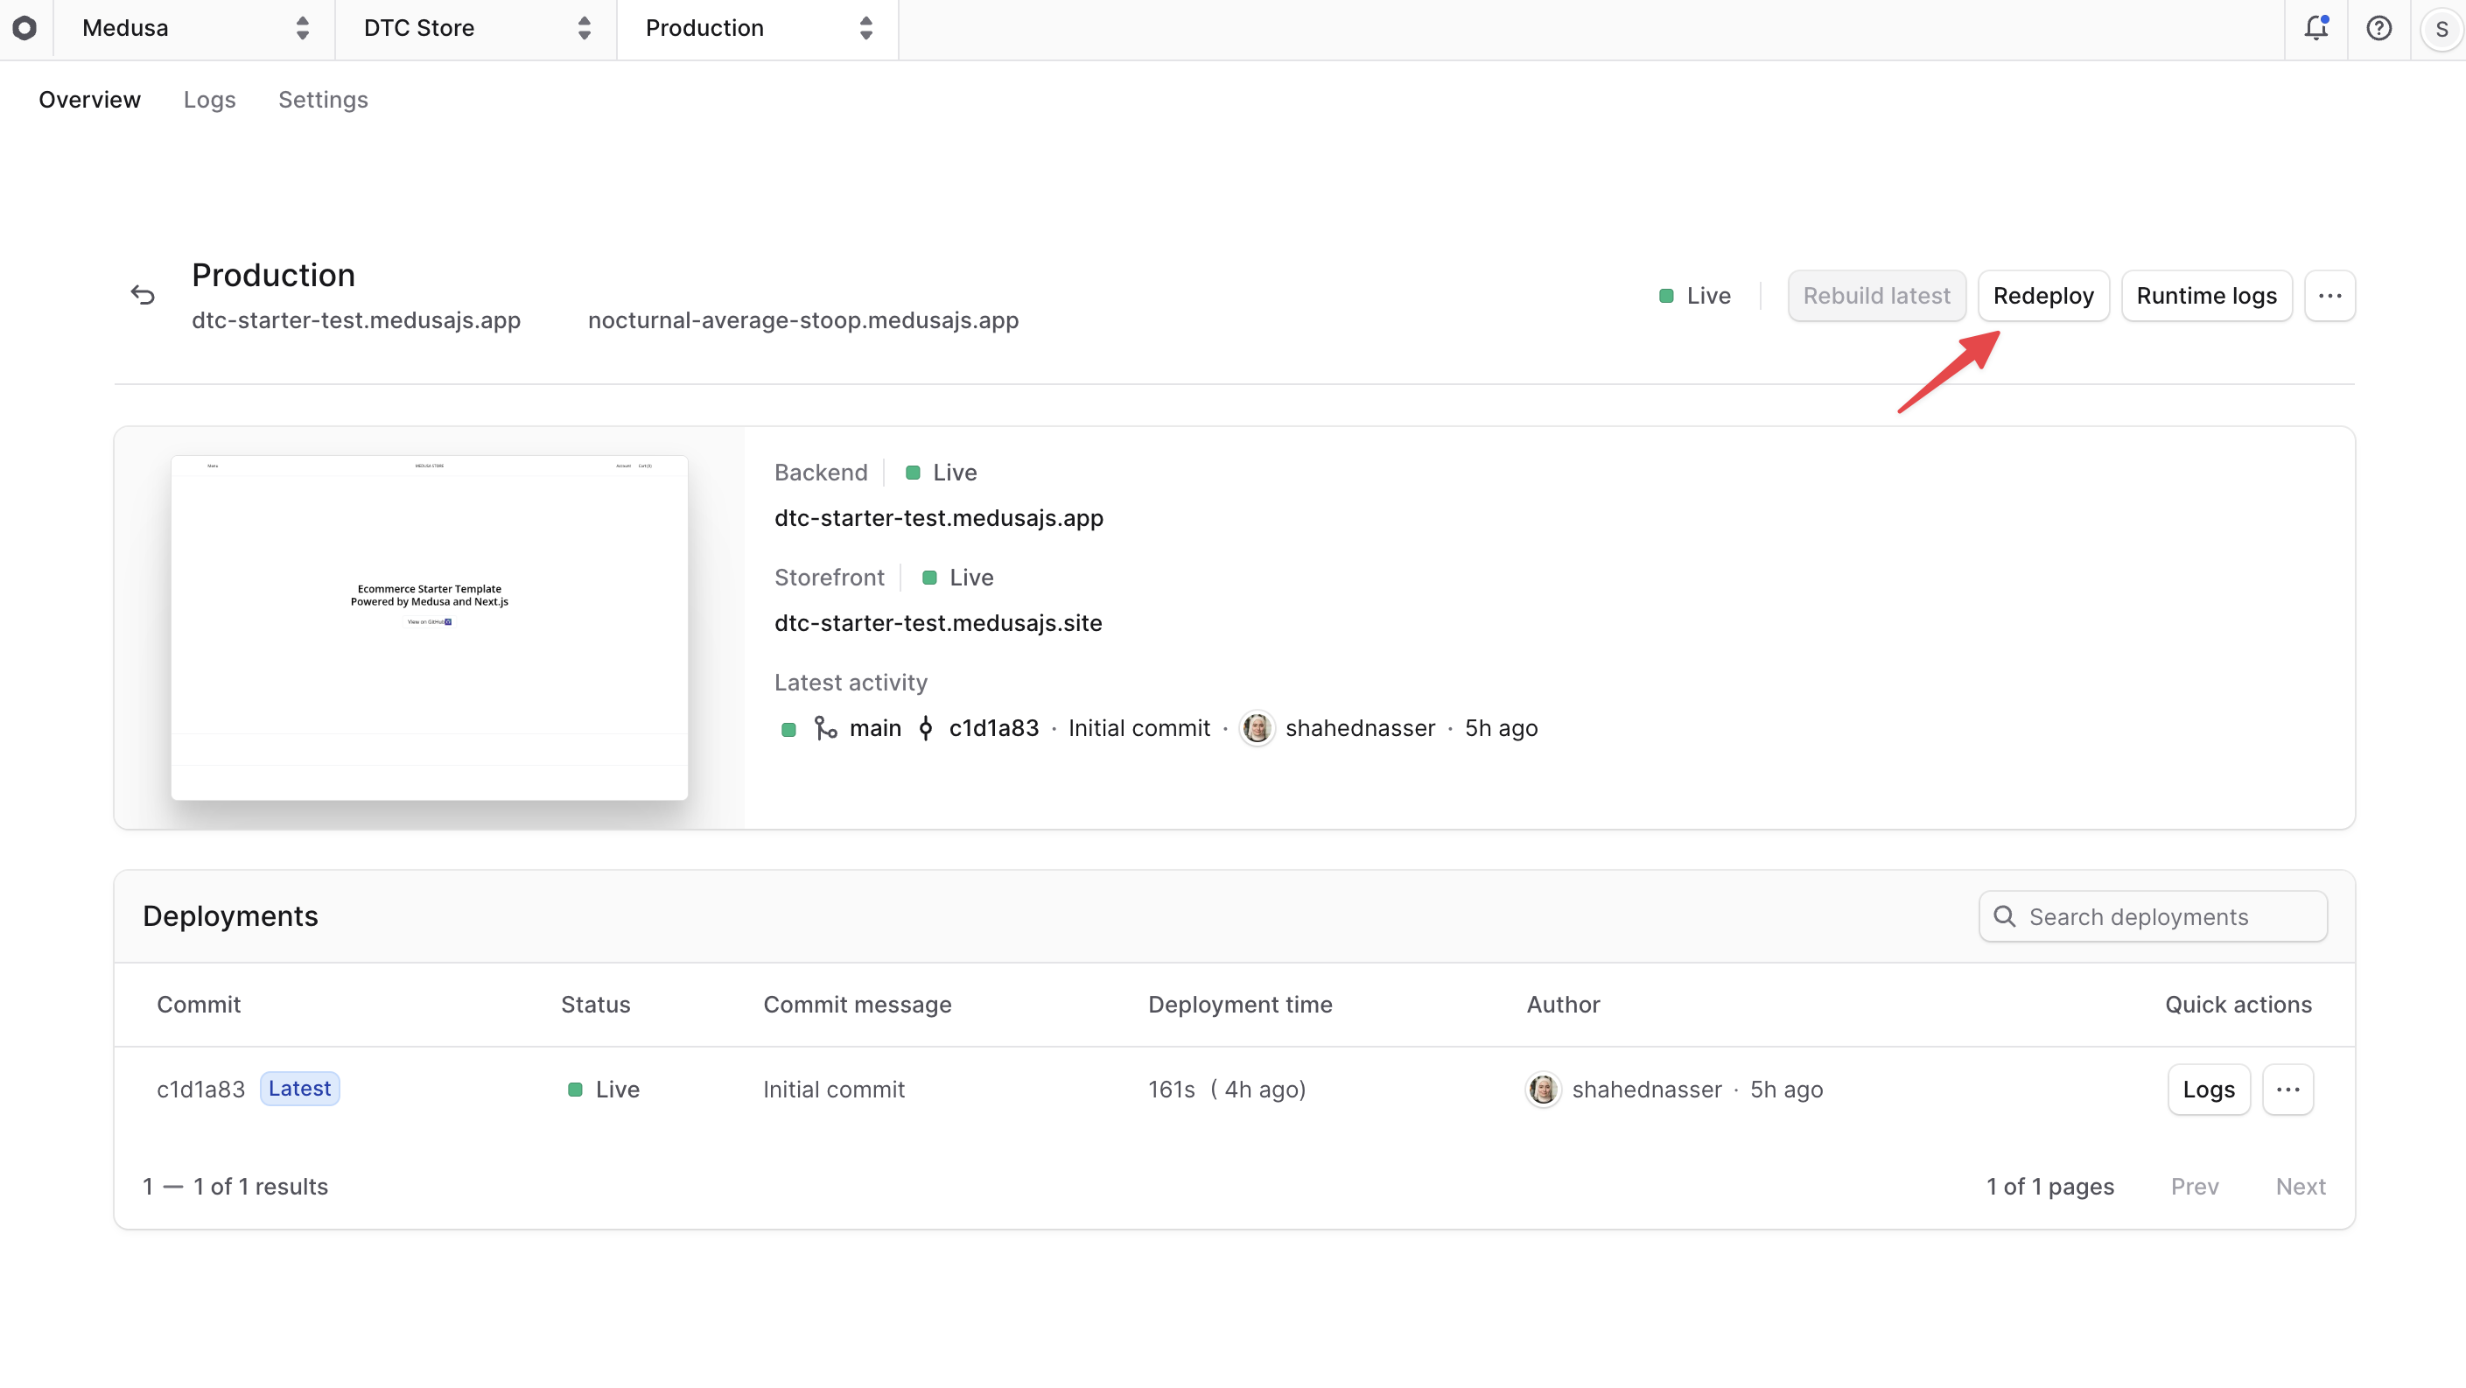This screenshot has height=1388, width=2466.
Task: Click inside the Search deployments field
Action: tap(2152, 916)
